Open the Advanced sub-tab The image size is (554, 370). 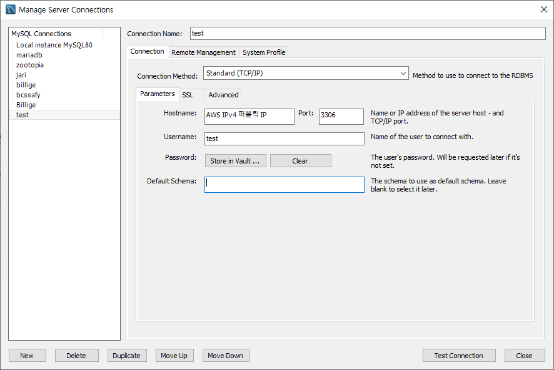tap(223, 95)
